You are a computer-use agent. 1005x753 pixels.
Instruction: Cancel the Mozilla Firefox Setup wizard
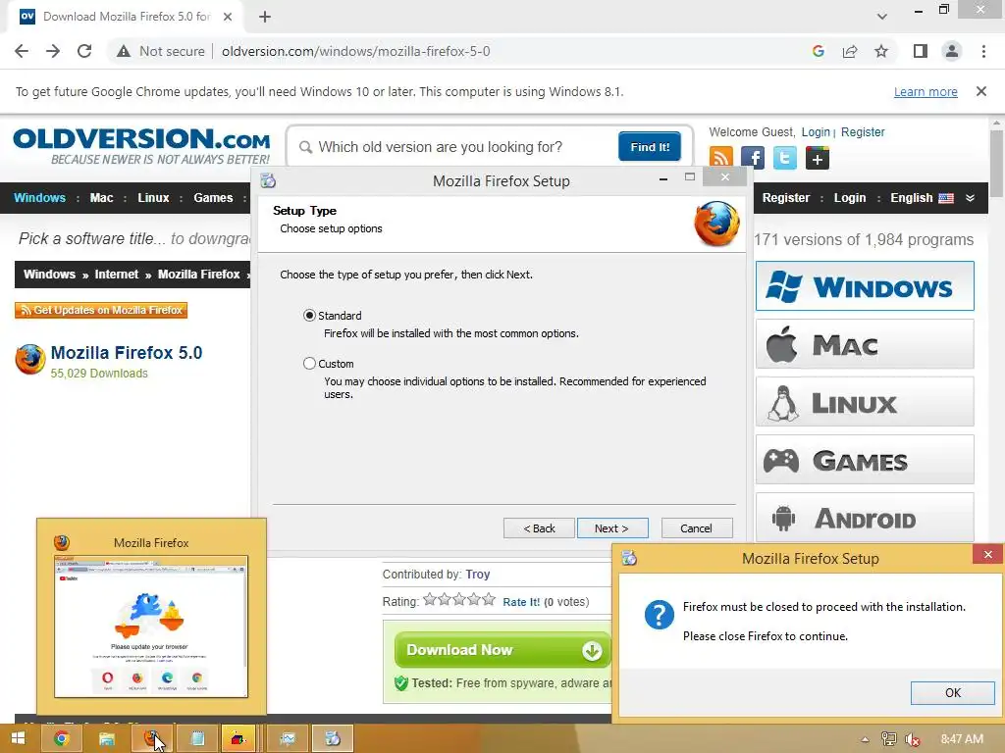click(x=696, y=528)
